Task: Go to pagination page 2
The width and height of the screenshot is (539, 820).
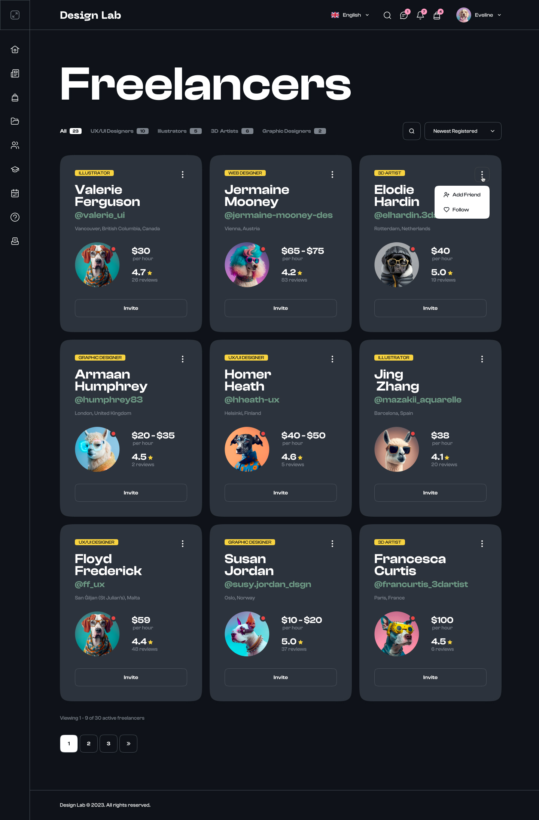Action: tap(89, 744)
